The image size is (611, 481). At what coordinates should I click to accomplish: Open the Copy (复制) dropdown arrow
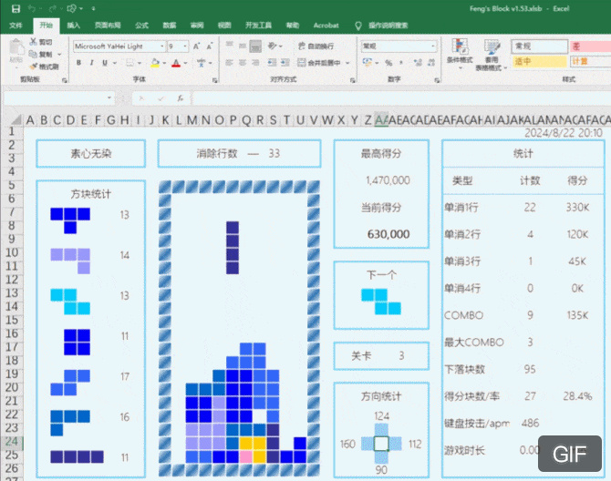point(59,54)
